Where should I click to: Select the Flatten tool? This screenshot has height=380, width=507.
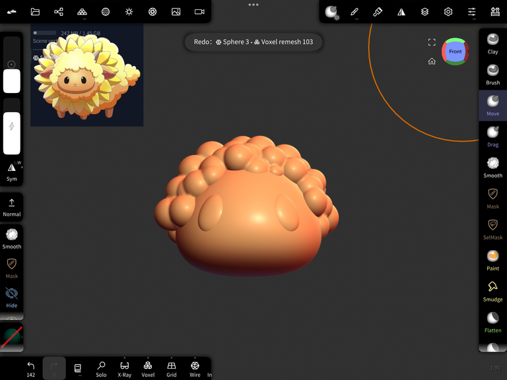click(x=492, y=323)
